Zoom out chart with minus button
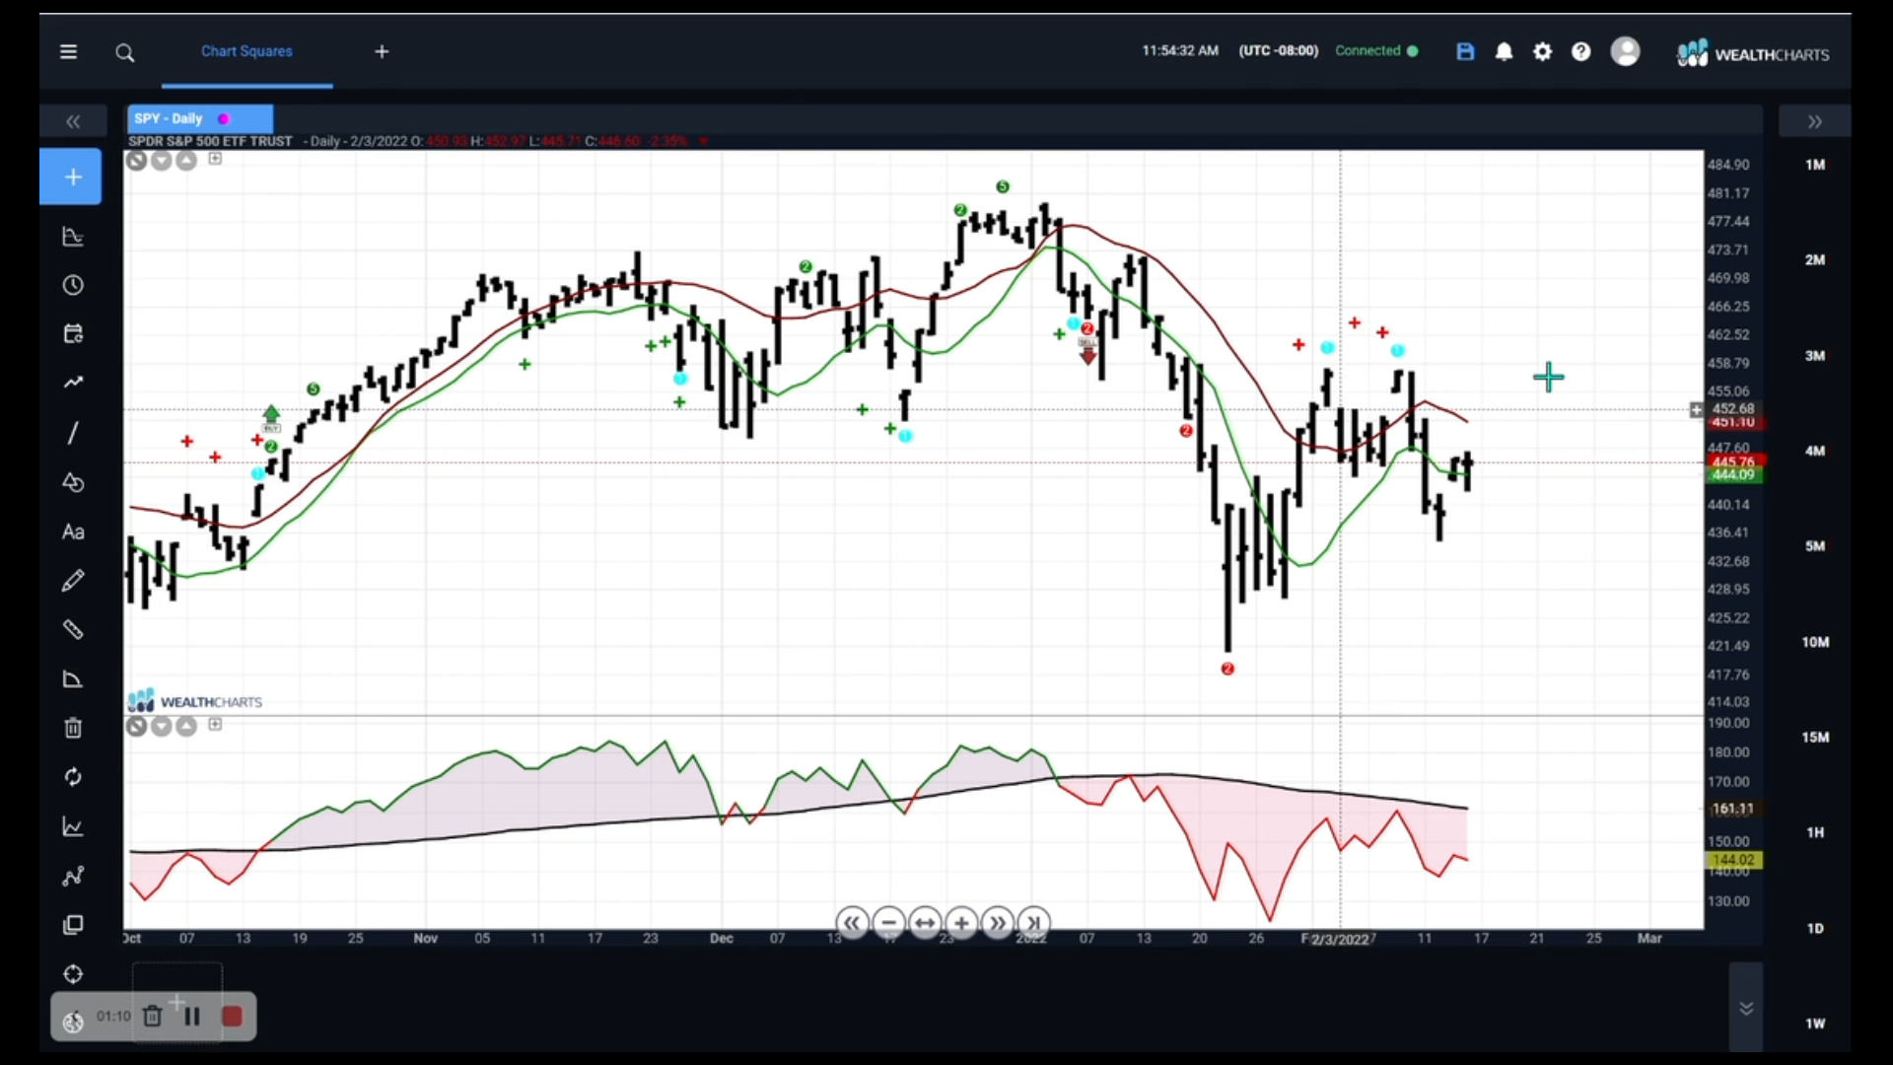Viewport: 1893px width, 1065px height. [888, 924]
